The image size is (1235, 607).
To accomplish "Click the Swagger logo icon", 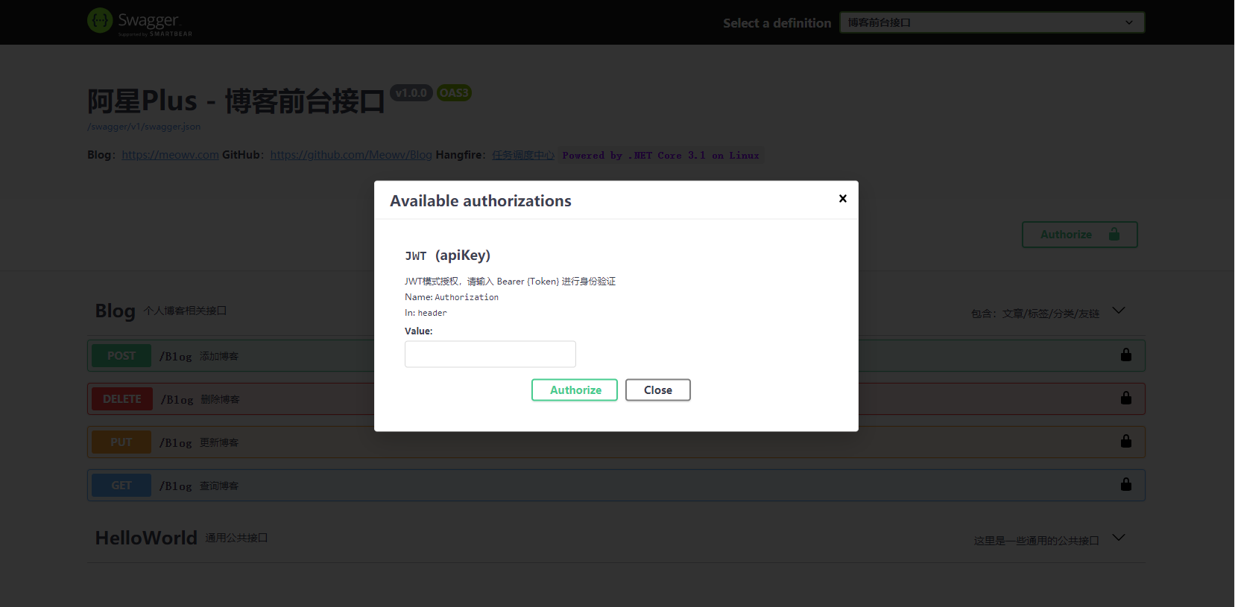I will click(100, 21).
